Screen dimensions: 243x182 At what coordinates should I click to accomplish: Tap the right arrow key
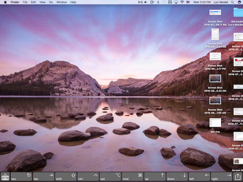pos(222,177)
